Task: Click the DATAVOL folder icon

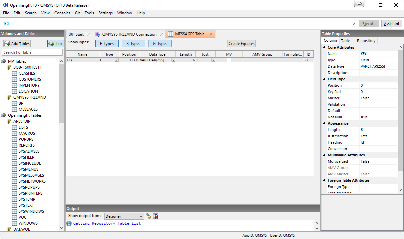Action: (9, 229)
